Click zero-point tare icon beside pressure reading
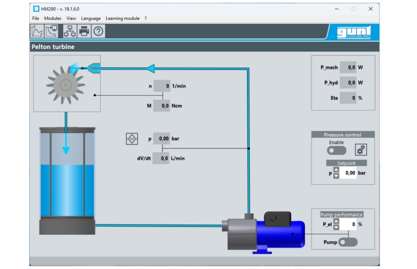The width and height of the screenshot is (417, 269). tap(131, 139)
